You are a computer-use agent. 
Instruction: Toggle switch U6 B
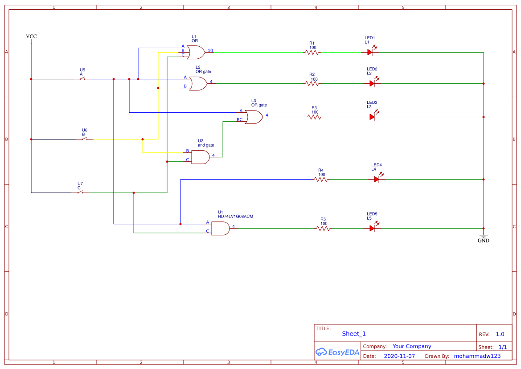84,139
